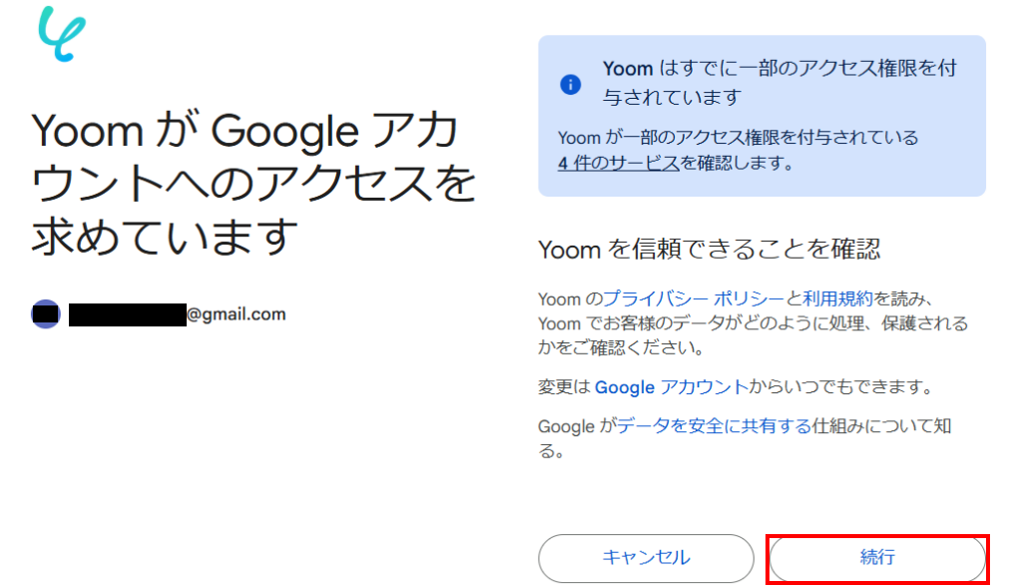
Task: Click the account avatar beside the email
Action: (46, 314)
